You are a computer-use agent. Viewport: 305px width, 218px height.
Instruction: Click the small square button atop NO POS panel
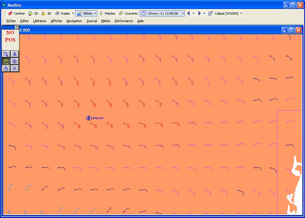point(17,27)
